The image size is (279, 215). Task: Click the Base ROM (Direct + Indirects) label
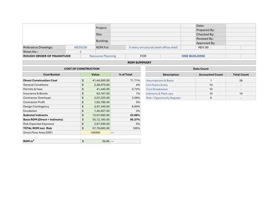(43, 119)
